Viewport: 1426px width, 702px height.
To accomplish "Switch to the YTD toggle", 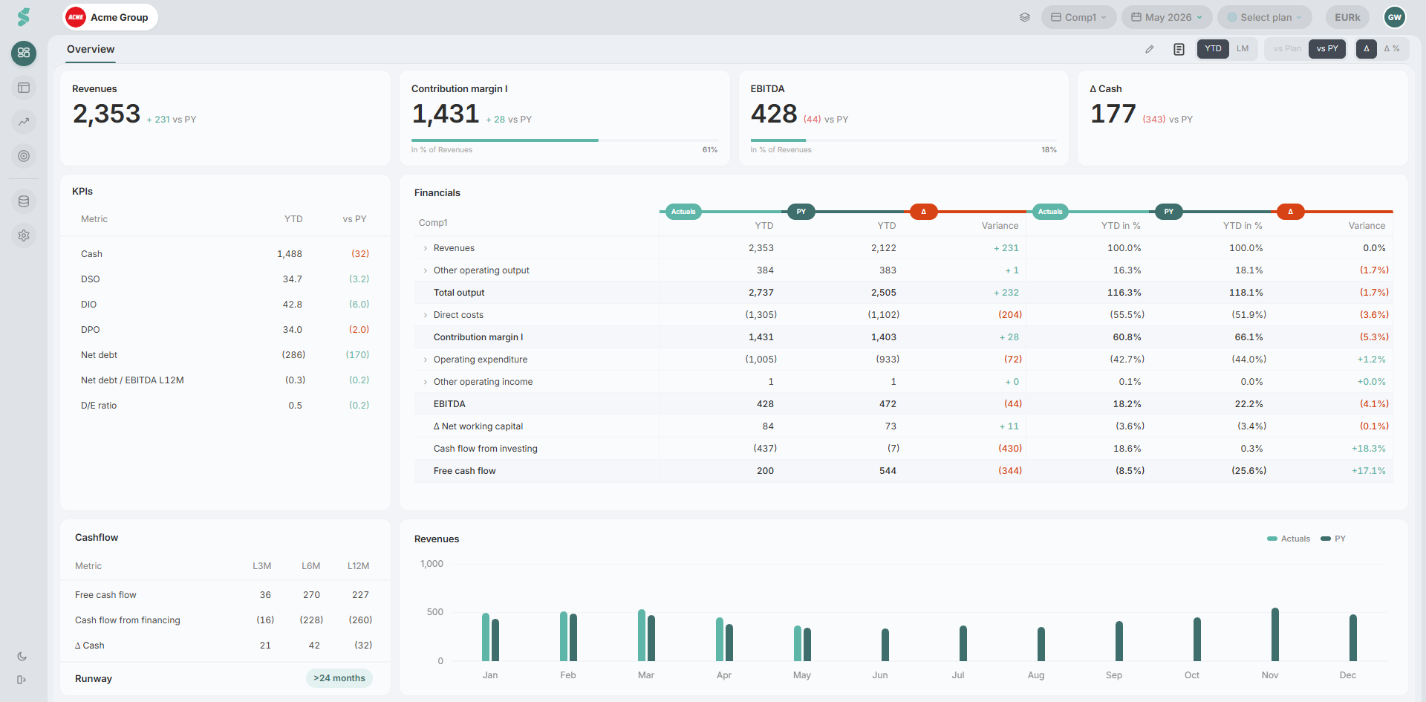I will point(1213,49).
